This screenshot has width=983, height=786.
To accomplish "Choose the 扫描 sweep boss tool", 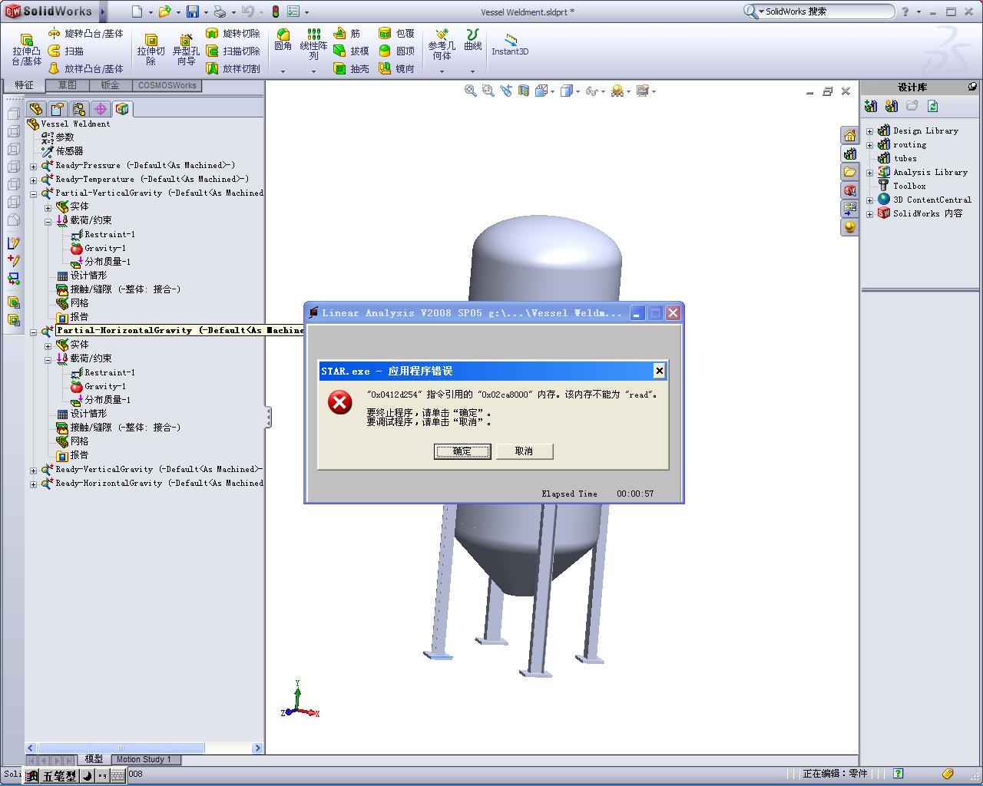I will 66,51.
